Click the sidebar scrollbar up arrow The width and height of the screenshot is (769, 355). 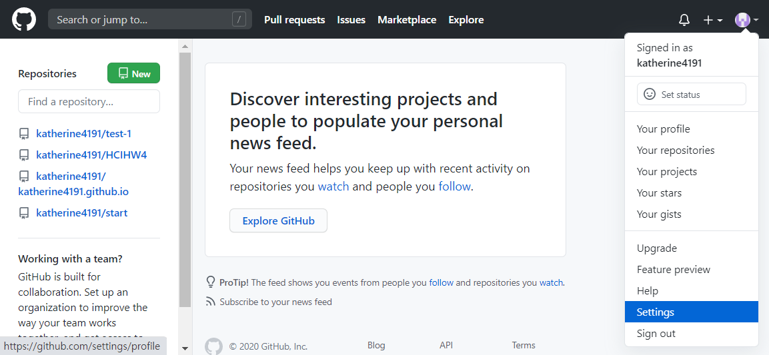click(x=185, y=47)
